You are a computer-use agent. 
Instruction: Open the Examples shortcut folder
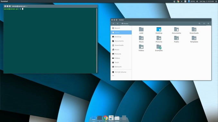pyautogui.click(x=159, y=48)
